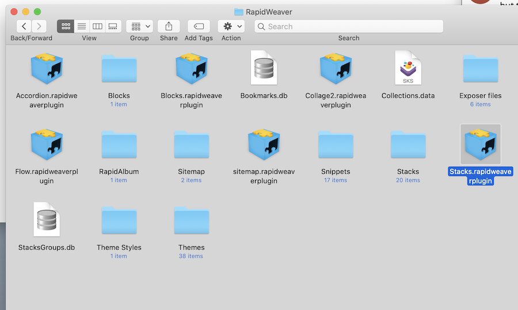Open the Themes folder icon
518x310 pixels.
192,220
